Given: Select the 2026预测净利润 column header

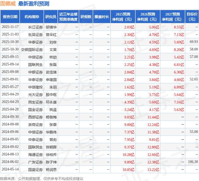Looking at the screenshot, I should (x=148, y=17).
